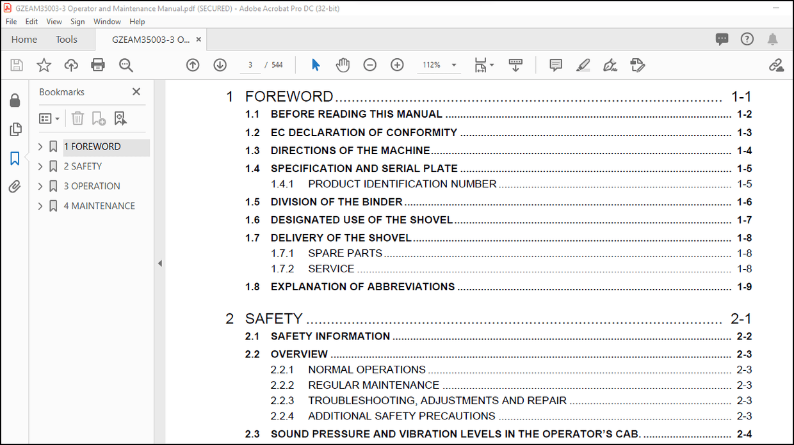Expand the 4 MAINTENANCE bookmark
The image size is (794, 445).
(40, 206)
